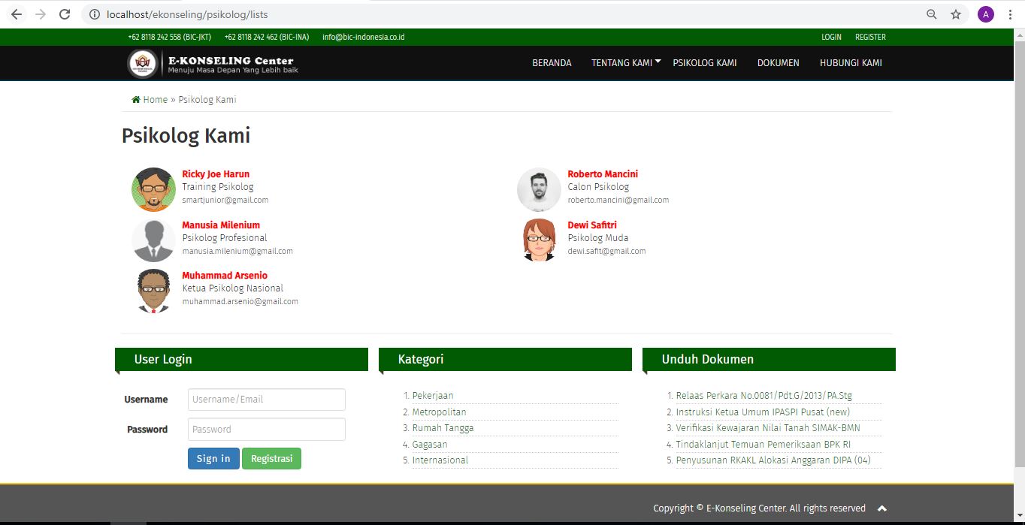1025x525 pixels.
Task: Click the green Registrasi button
Action: pos(271,459)
